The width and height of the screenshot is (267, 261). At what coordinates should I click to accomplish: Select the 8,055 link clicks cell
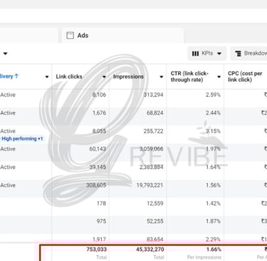(99, 131)
